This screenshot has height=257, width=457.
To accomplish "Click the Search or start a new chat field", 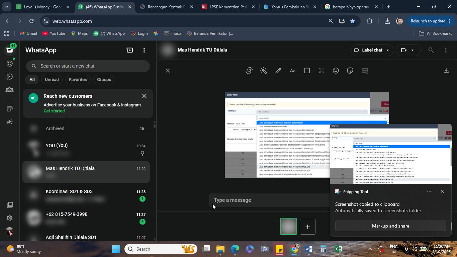I will 88,66.
